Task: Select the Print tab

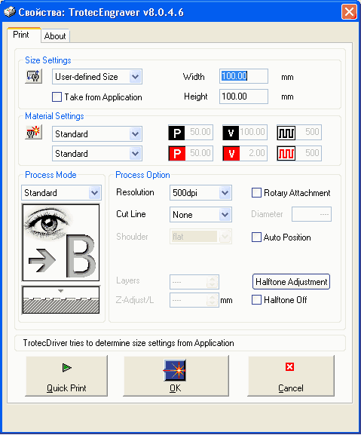Action: tap(21, 35)
